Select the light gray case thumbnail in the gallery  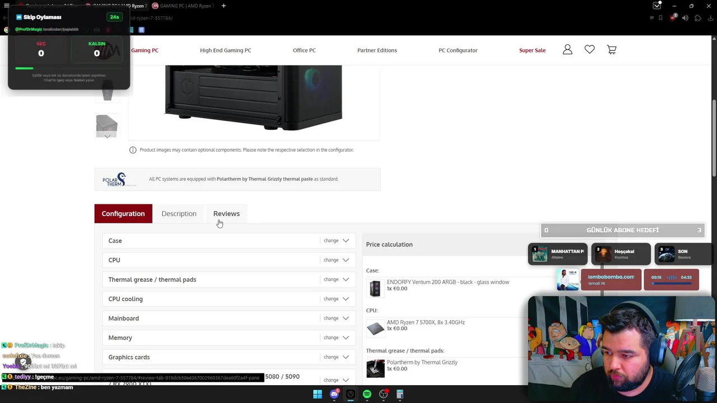(x=106, y=125)
